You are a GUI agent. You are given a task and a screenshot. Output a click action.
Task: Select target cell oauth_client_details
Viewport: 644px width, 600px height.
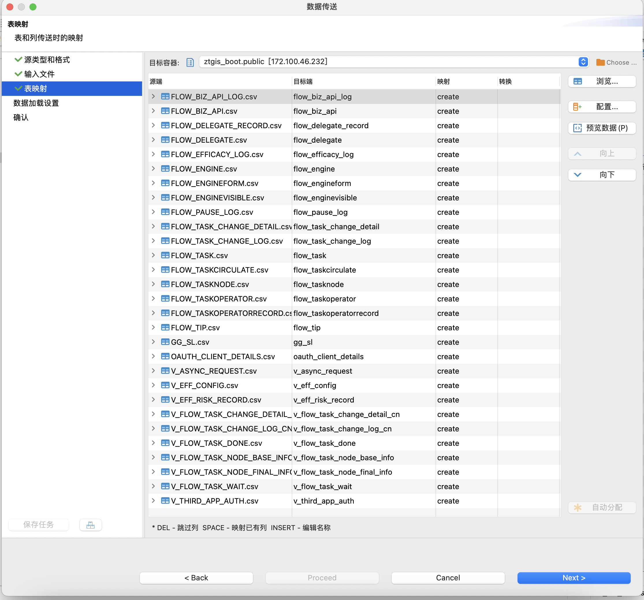pyautogui.click(x=328, y=356)
